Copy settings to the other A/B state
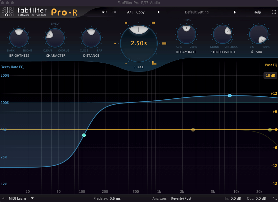This screenshot has height=202, width=278. (x=140, y=12)
